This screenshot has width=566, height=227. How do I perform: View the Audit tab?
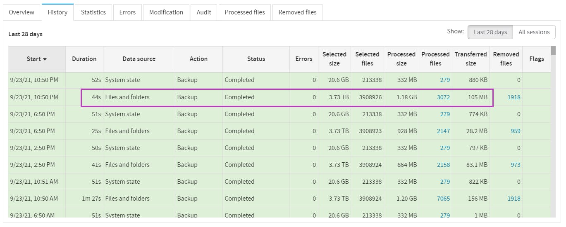coord(204,12)
